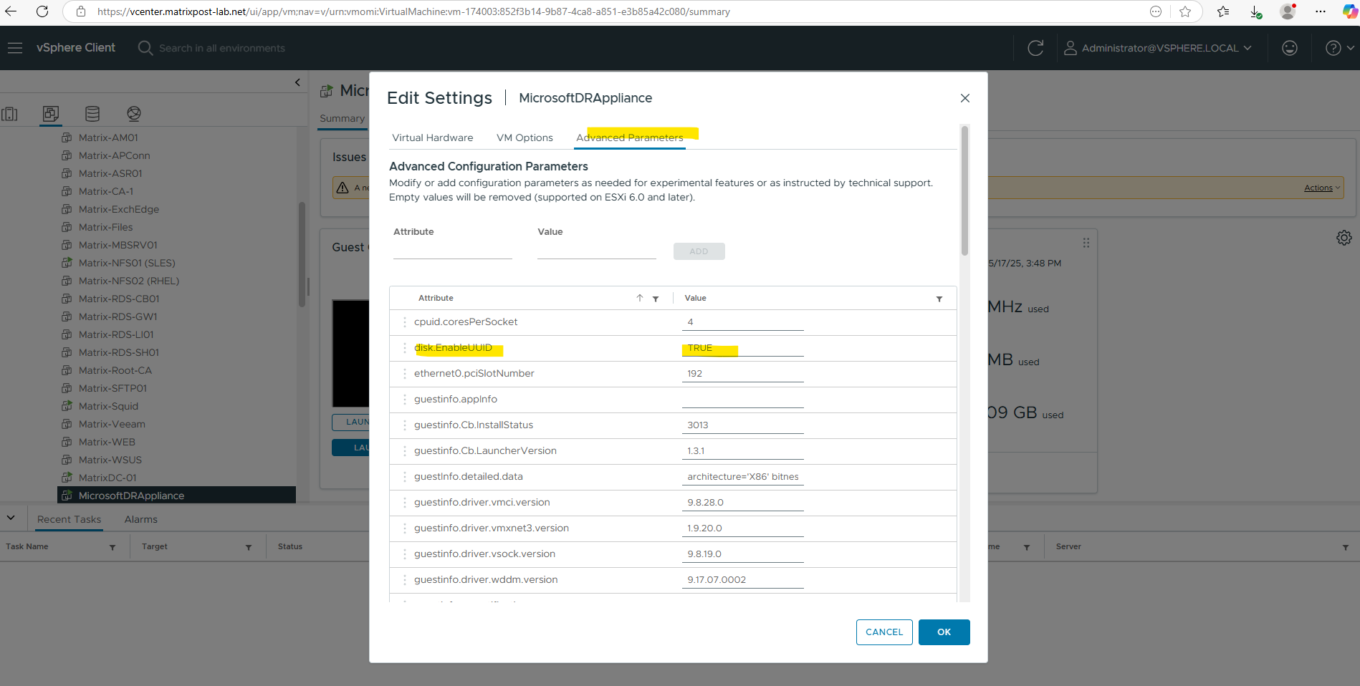Click the Matrix-WSUS VM icon
Image resolution: width=1360 pixels, height=686 pixels.
point(67,460)
